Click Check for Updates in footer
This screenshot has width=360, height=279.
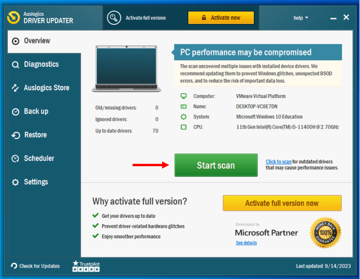pos(35,266)
